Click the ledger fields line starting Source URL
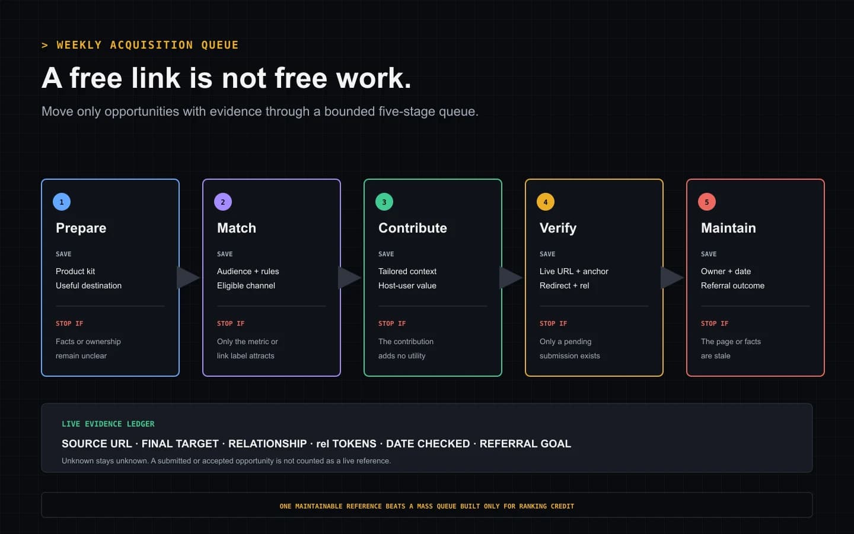Screen dimensions: 854x534 [316, 444]
